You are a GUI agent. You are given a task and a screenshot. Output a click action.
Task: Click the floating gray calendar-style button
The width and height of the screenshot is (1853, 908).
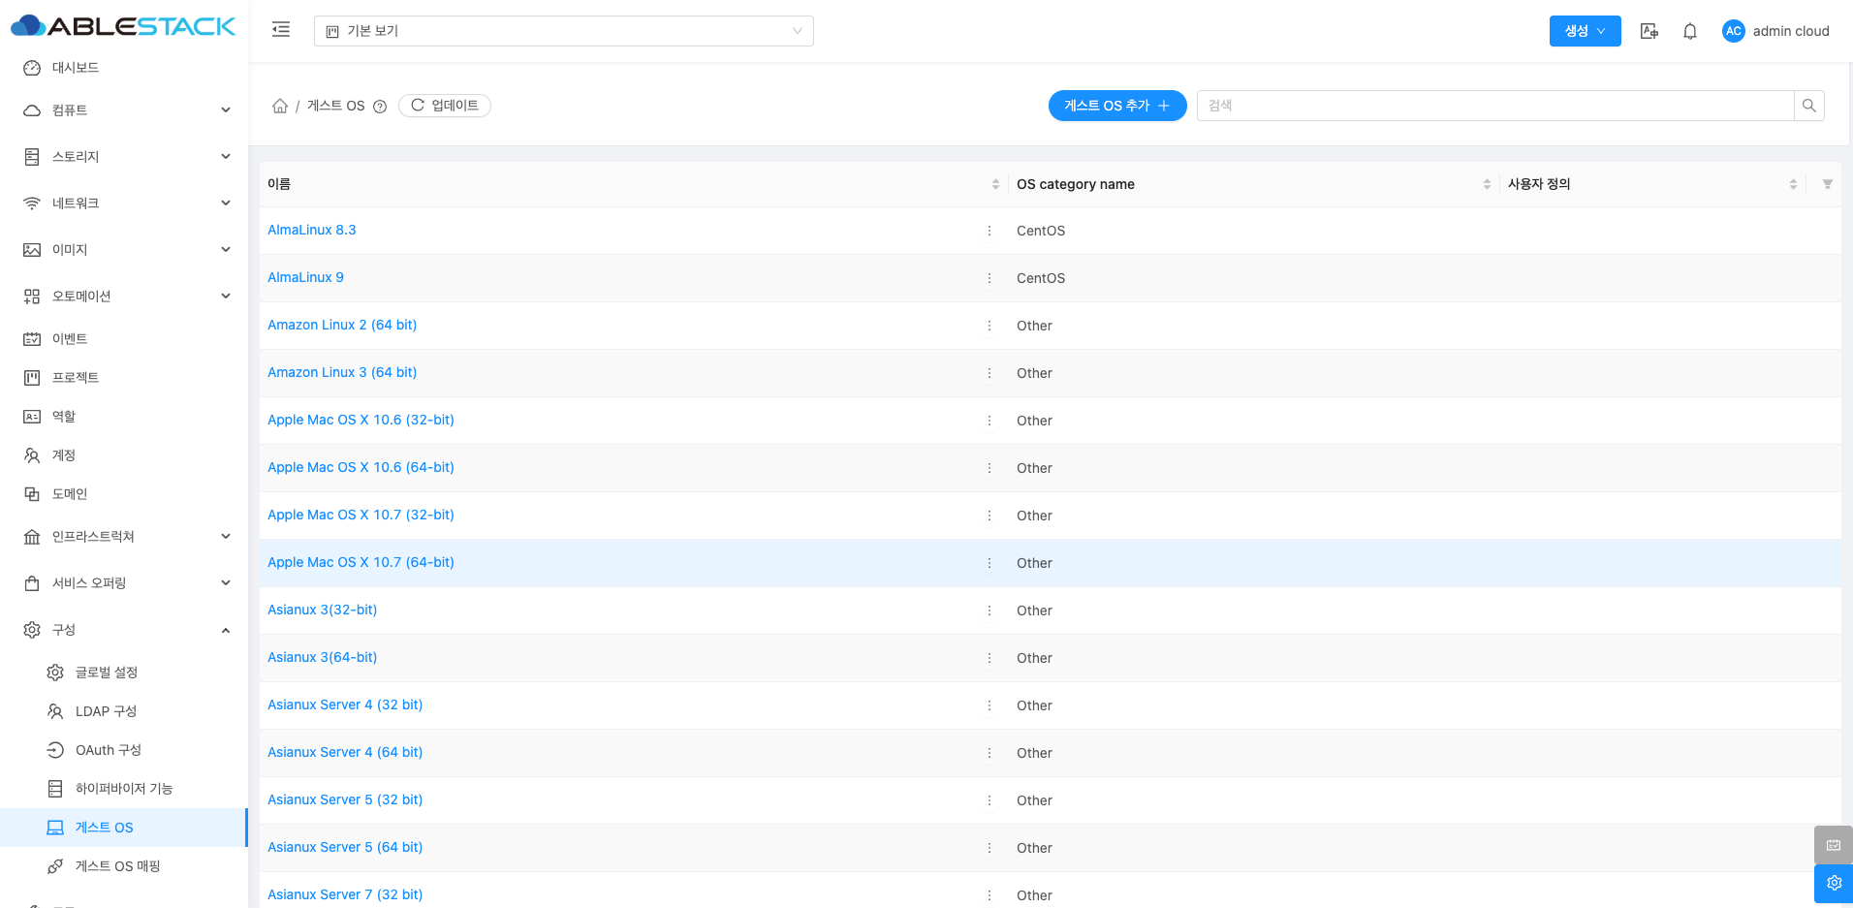(1834, 845)
